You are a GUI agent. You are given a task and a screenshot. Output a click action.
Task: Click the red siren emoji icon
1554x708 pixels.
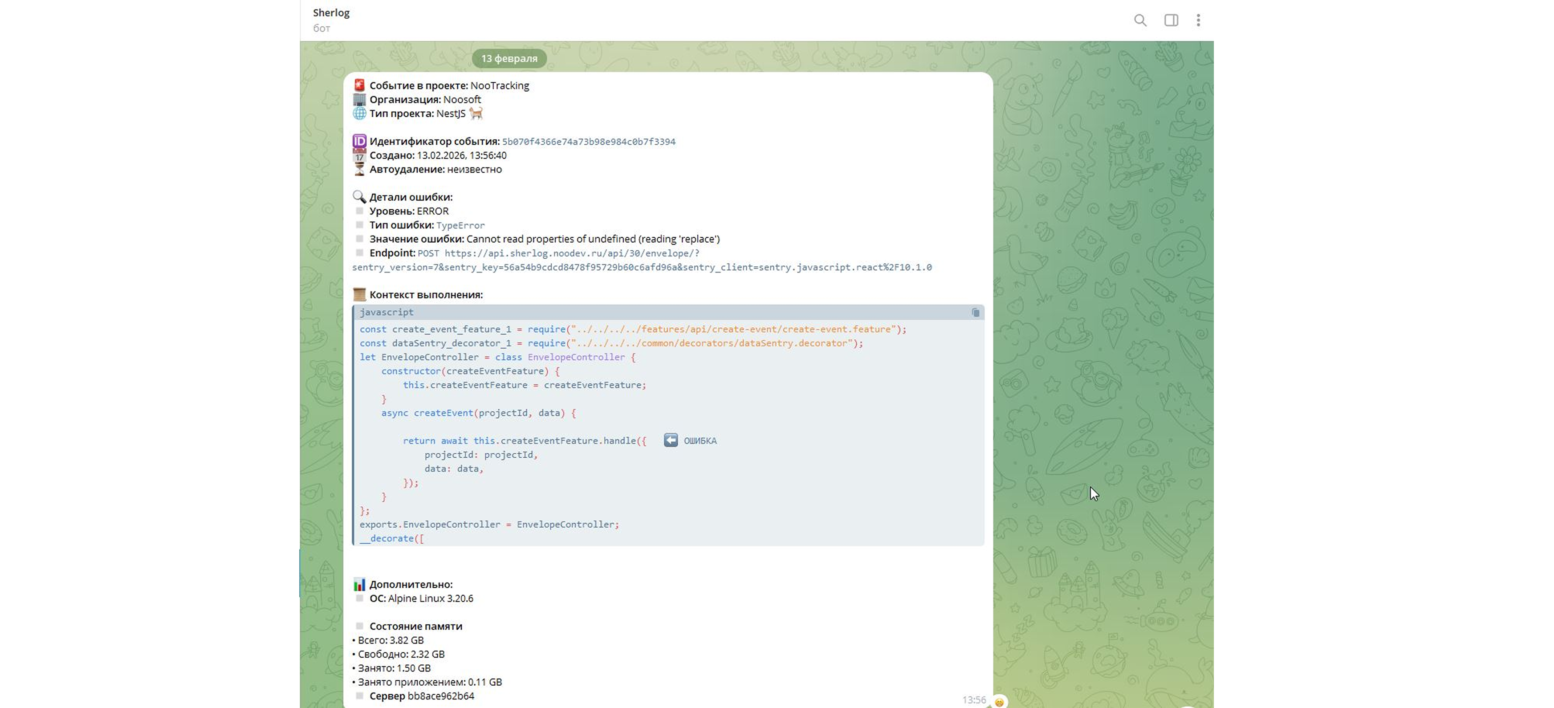coord(359,85)
